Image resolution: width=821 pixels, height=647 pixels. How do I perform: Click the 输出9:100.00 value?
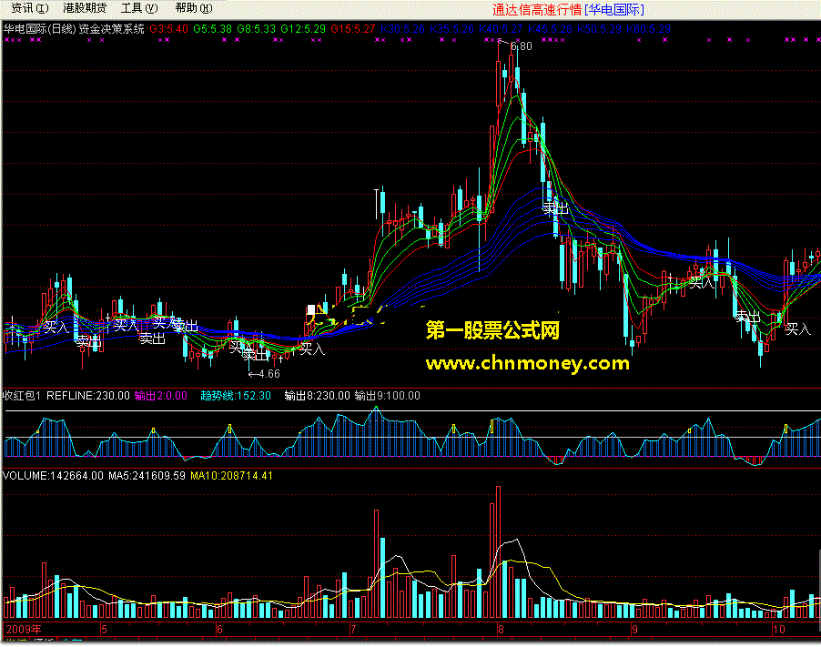point(388,396)
